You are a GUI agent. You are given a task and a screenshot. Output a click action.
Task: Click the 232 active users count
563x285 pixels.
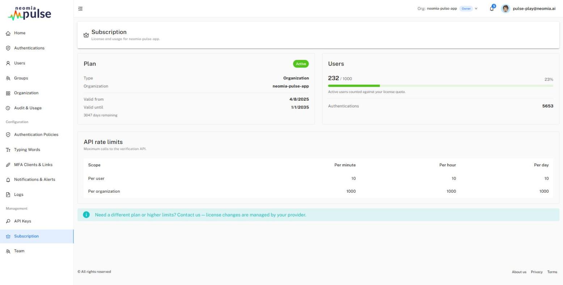point(333,78)
